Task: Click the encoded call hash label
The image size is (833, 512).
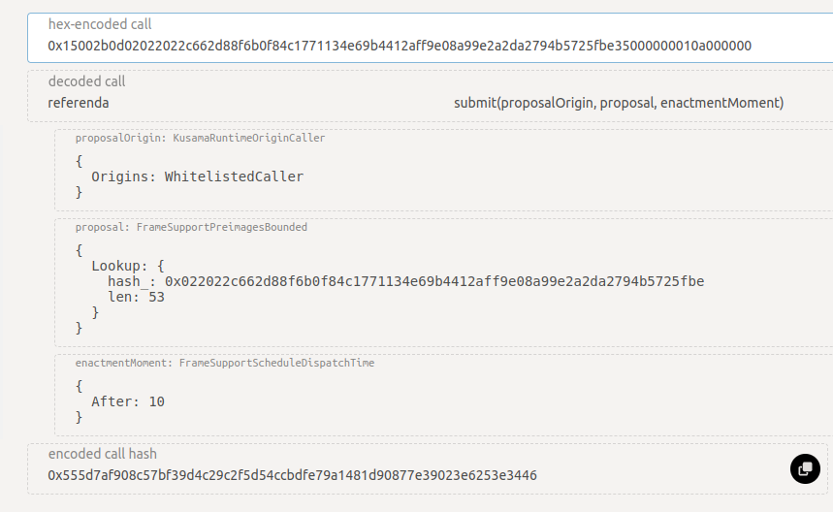Action: click(x=103, y=454)
